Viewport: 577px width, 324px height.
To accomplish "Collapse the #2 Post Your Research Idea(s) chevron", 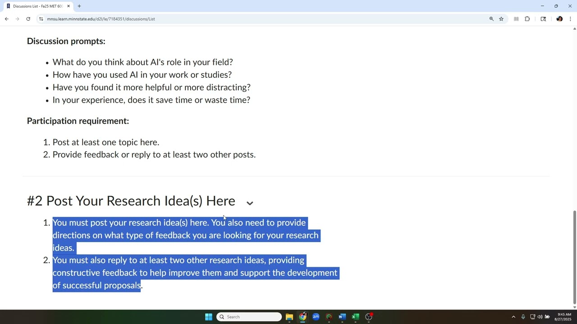I will [250, 202].
